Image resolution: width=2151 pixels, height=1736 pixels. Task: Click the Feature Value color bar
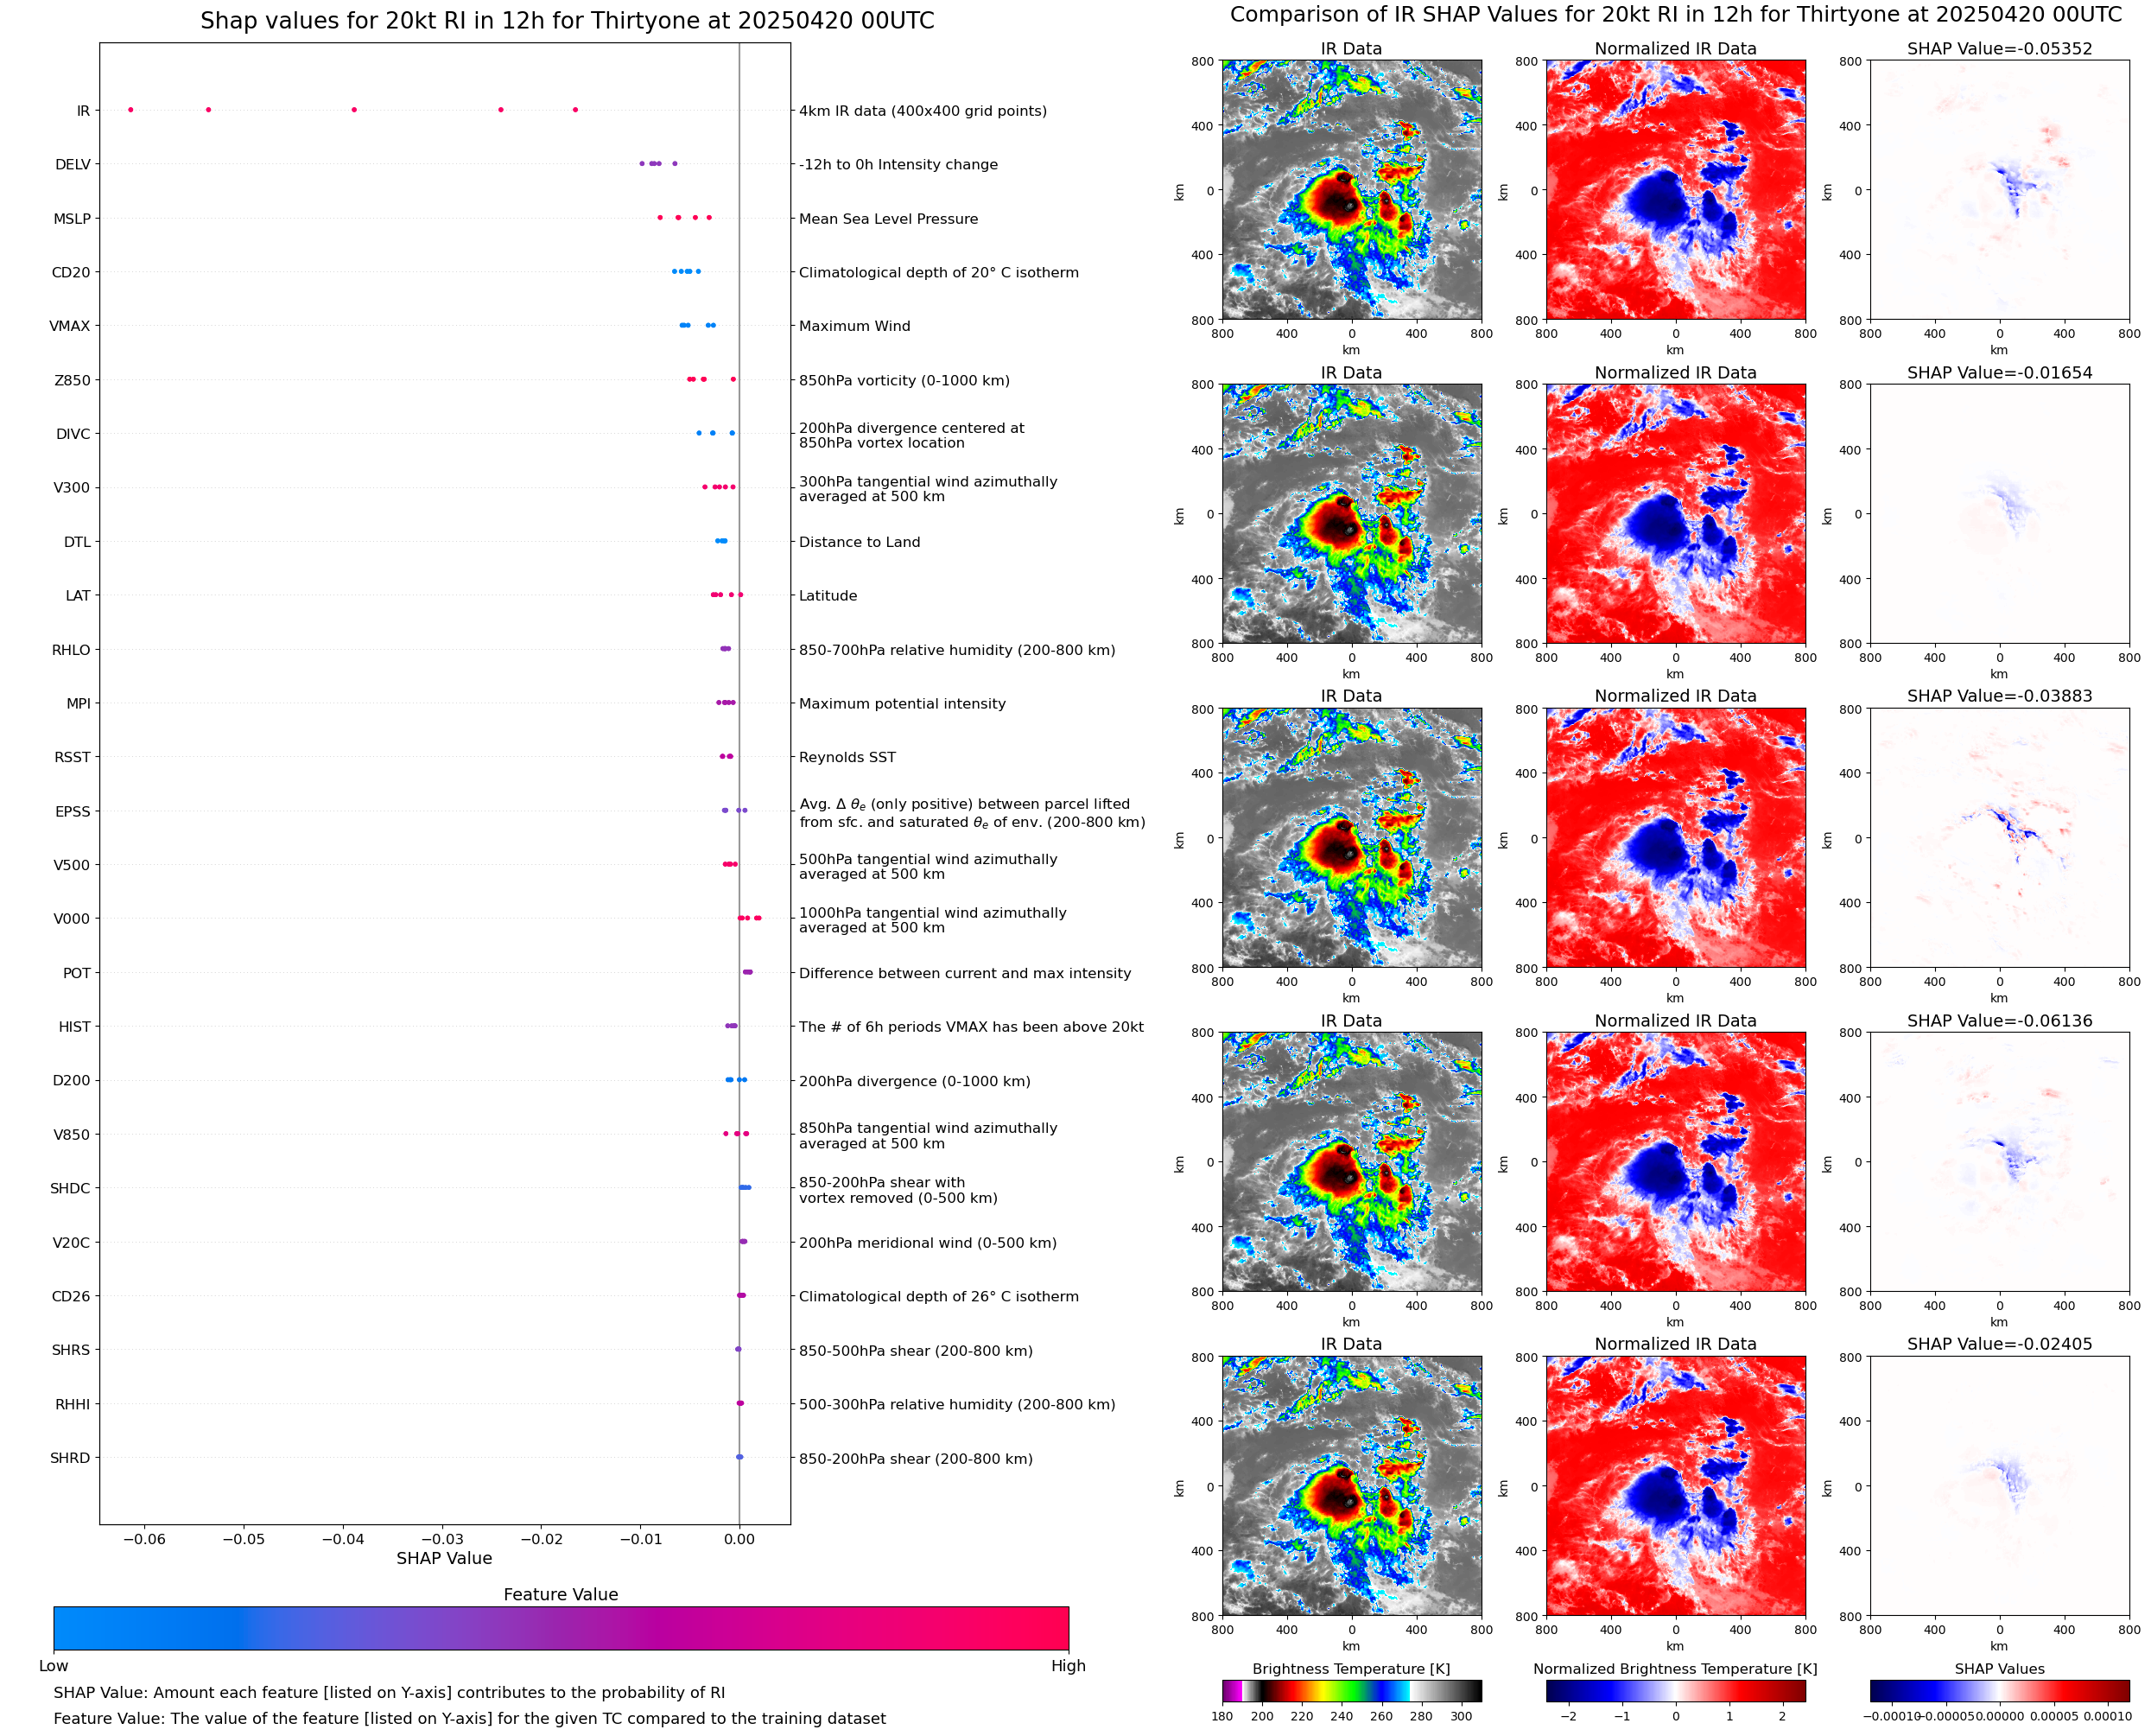pyautogui.click(x=561, y=1628)
